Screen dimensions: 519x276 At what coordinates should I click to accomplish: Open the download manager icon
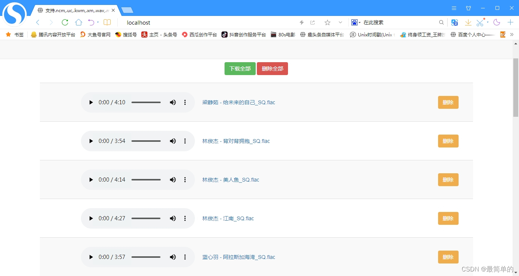coord(468,22)
